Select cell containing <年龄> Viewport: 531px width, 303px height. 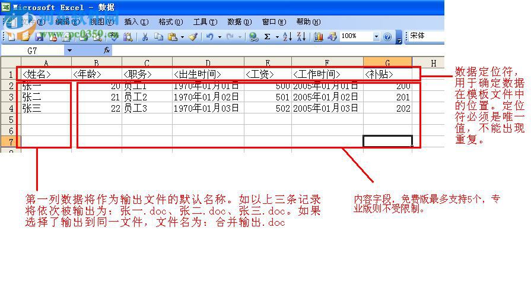click(97, 74)
